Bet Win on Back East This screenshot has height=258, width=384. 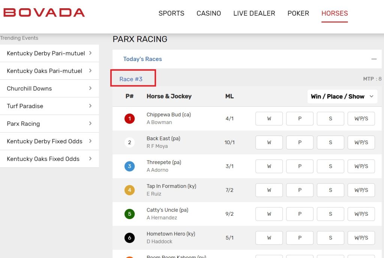point(269,142)
